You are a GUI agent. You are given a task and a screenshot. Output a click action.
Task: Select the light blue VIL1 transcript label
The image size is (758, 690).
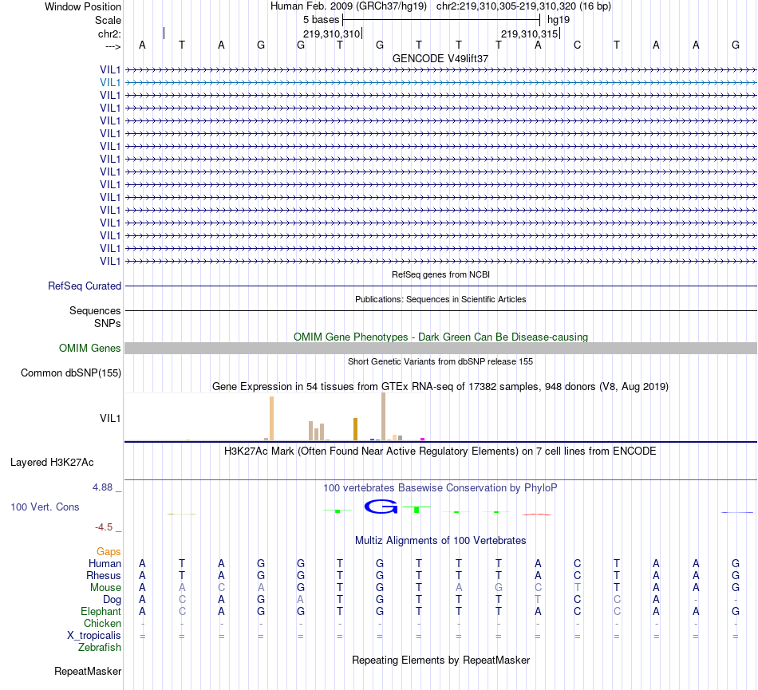coord(110,83)
